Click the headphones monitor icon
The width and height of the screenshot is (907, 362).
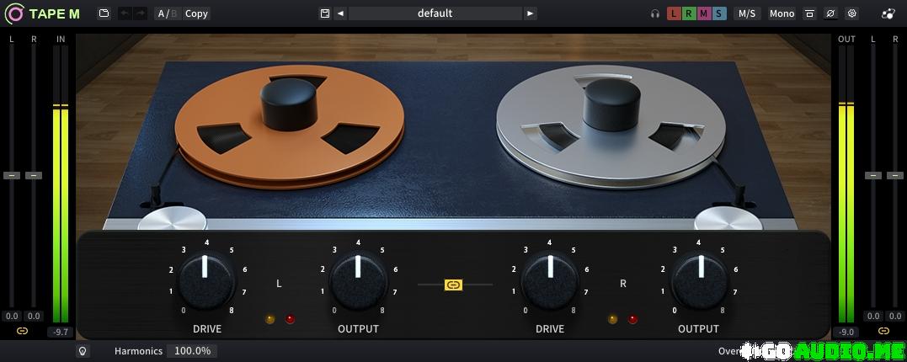(655, 13)
